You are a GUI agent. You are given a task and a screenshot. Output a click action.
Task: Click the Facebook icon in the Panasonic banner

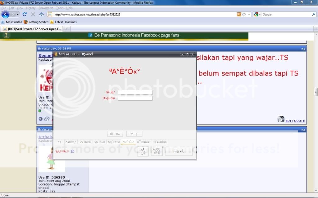(x=90, y=35)
